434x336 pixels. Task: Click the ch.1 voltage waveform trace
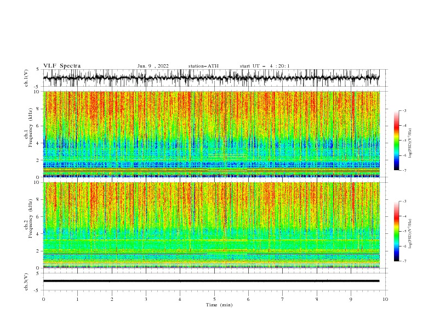211,78
